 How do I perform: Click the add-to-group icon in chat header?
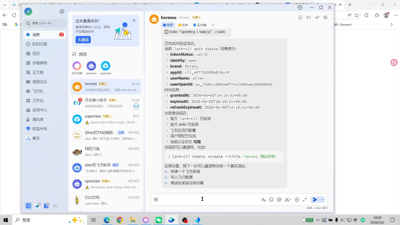coord(308,18)
